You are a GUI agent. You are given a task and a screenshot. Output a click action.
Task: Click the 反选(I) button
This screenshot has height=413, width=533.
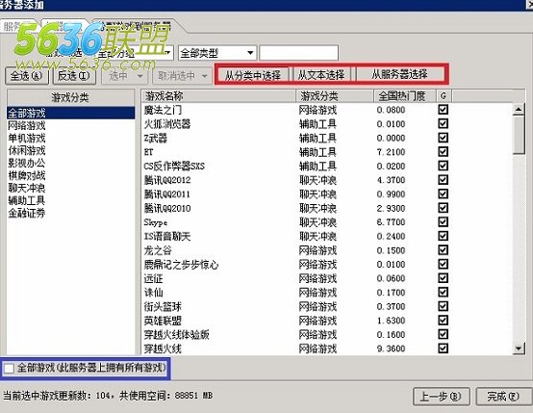74,76
